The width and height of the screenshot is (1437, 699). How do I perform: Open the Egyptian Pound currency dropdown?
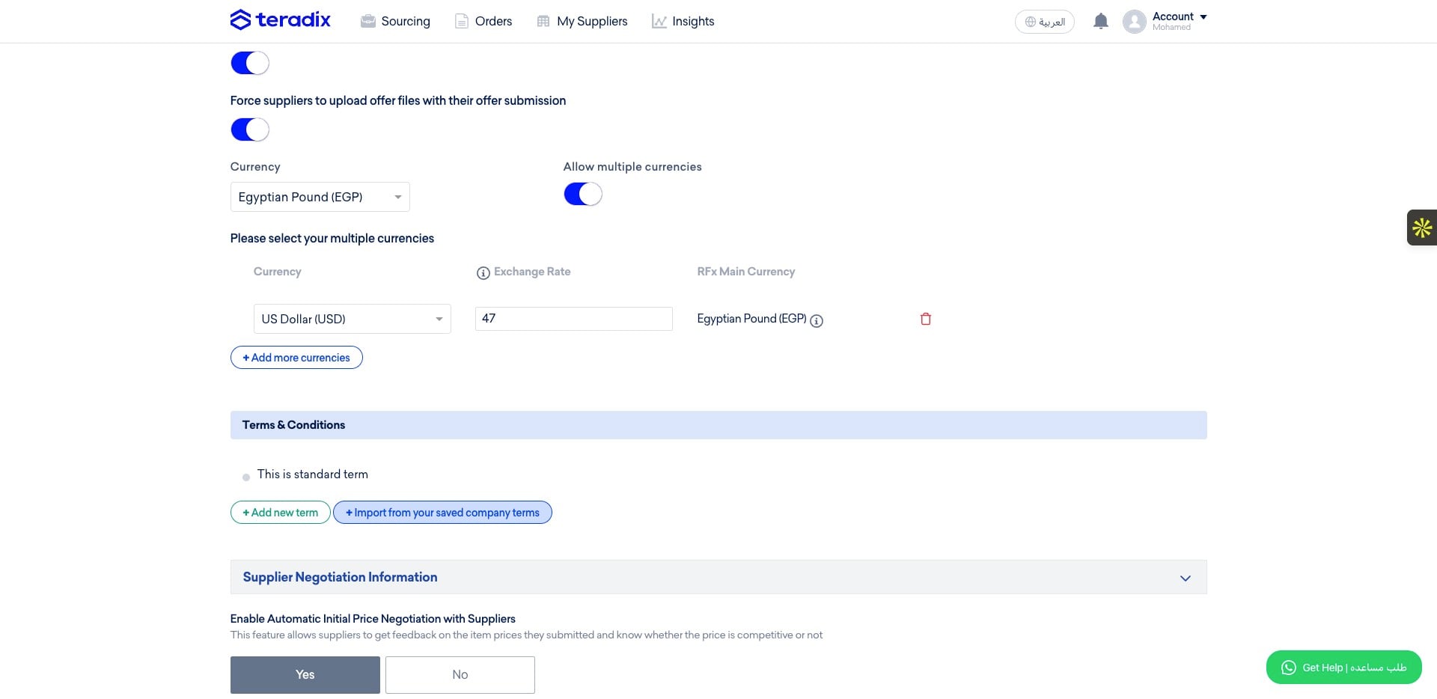point(320,197)
